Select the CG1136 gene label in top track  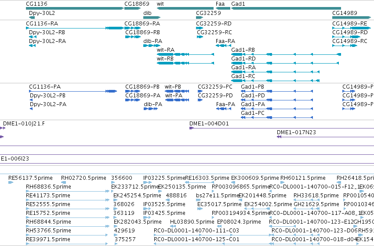(x=36, y=4)
